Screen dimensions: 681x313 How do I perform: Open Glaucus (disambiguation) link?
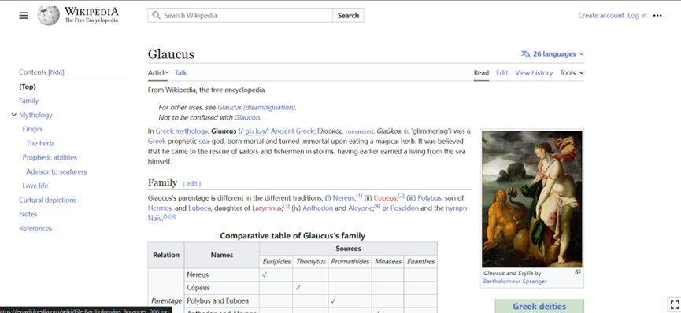click(x=256, y=107)
